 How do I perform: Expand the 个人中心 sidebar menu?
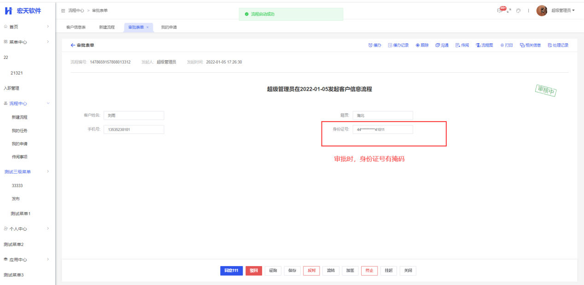tap(48, 228)
